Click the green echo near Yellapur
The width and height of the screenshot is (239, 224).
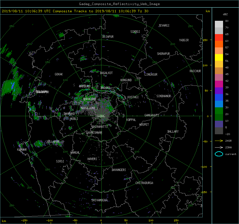39,144
